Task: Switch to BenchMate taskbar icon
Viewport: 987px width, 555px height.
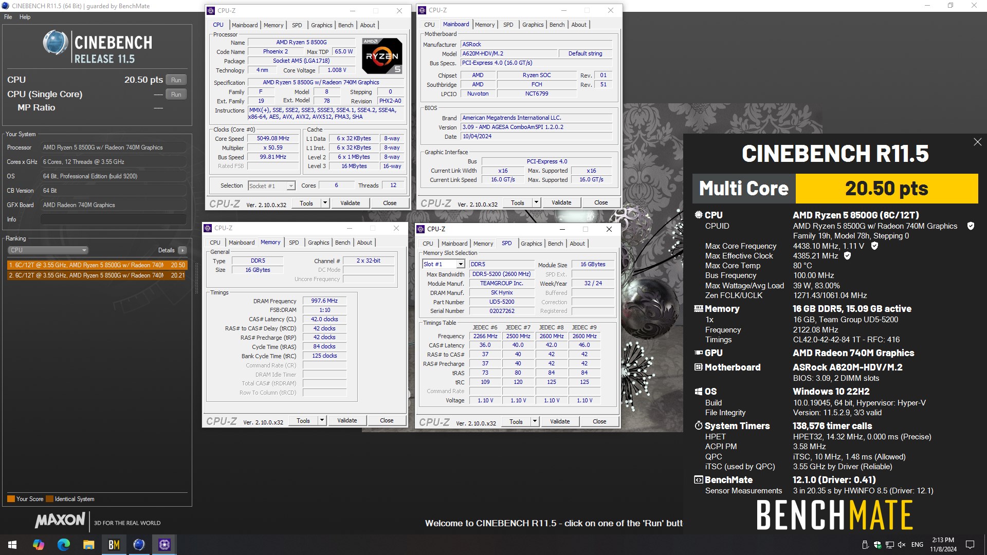Action: pyautogui.click(x=114, y=544)
